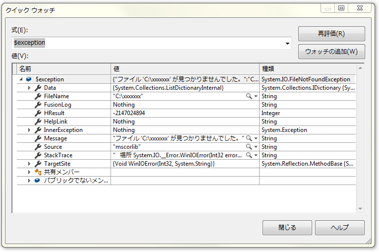The width and height of the screenshot is (379, 252).
Task: Open the magnifier visualizer for Message value
Action: coord(249,138)
